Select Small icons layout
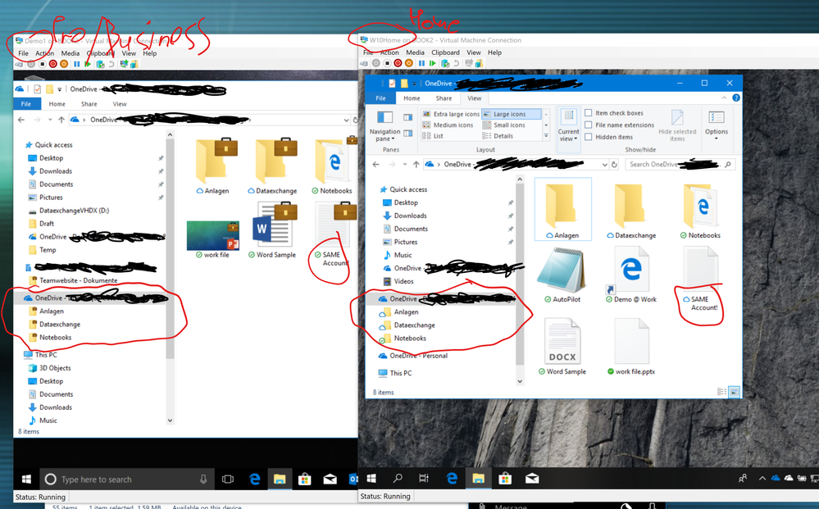This screenshot has width=819, height=509. click(x=504, y=125)
